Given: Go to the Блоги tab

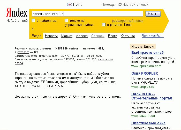Looking at the screenshot, I should tap(112, 36).
